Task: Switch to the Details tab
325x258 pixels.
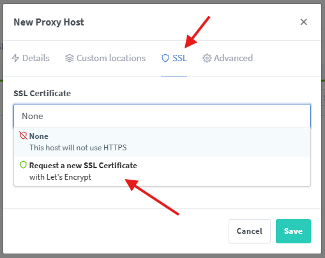Action: (30, 58)
